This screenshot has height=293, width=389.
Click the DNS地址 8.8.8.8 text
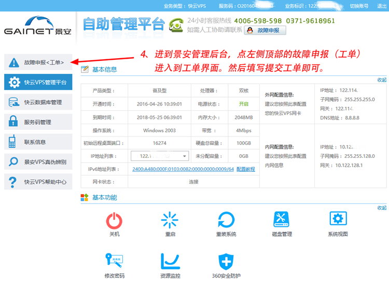[340, 118]
